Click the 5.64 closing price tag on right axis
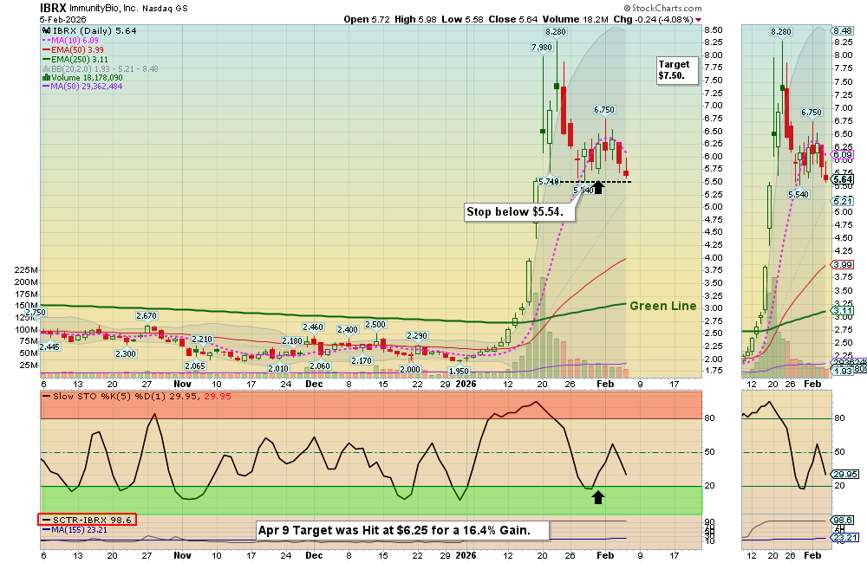 [x=843, y=178]
